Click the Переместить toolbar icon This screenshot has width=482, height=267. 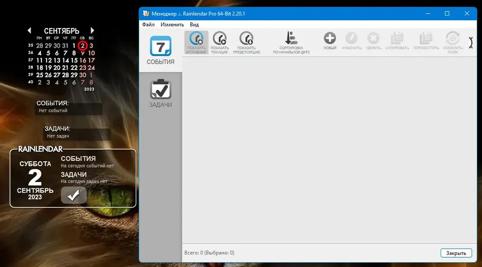[x=426, y=41]
